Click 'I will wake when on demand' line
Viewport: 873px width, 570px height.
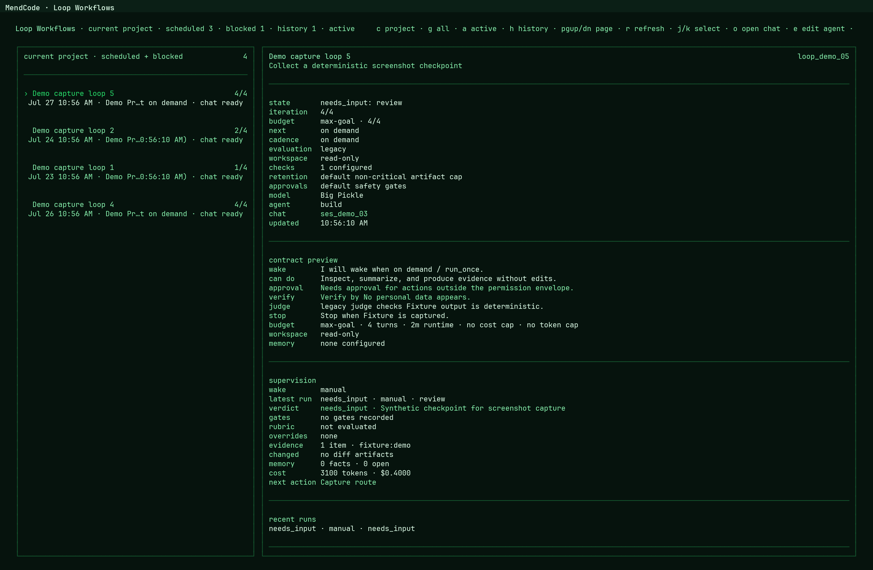[402, 269]
